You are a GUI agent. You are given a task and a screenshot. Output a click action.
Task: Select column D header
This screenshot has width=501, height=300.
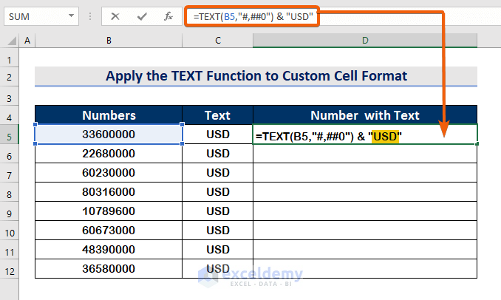pos(365,41)
